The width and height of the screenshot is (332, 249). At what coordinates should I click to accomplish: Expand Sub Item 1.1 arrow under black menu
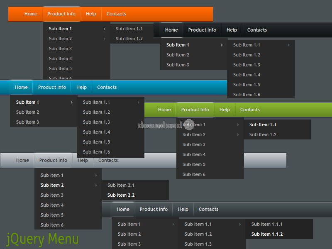(x=289, y=45)
